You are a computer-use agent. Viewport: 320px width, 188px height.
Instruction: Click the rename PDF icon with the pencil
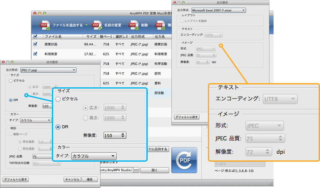click(97, 25)
